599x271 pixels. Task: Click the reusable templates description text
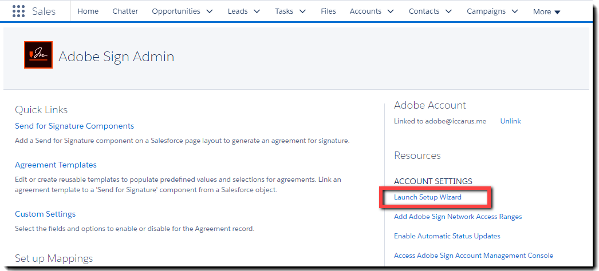(x=178, y=185)
